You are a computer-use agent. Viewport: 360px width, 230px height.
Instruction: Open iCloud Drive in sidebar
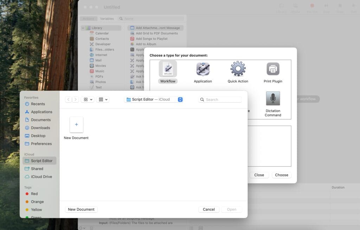click(x=41, y=177)
